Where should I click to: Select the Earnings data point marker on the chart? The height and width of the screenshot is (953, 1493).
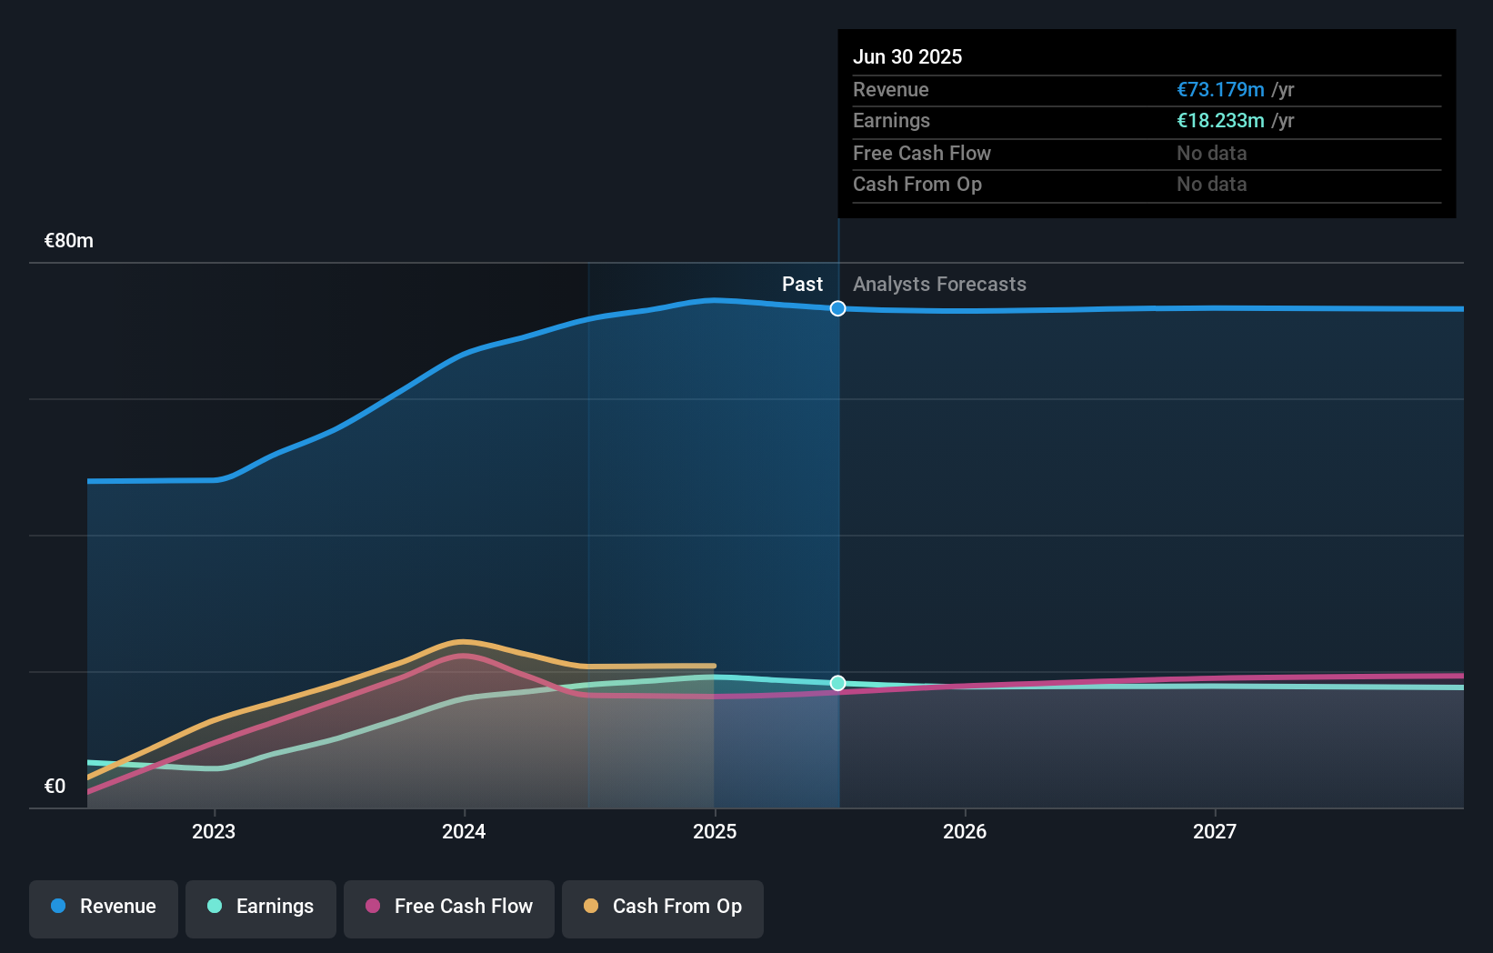(x=837, y=682)
